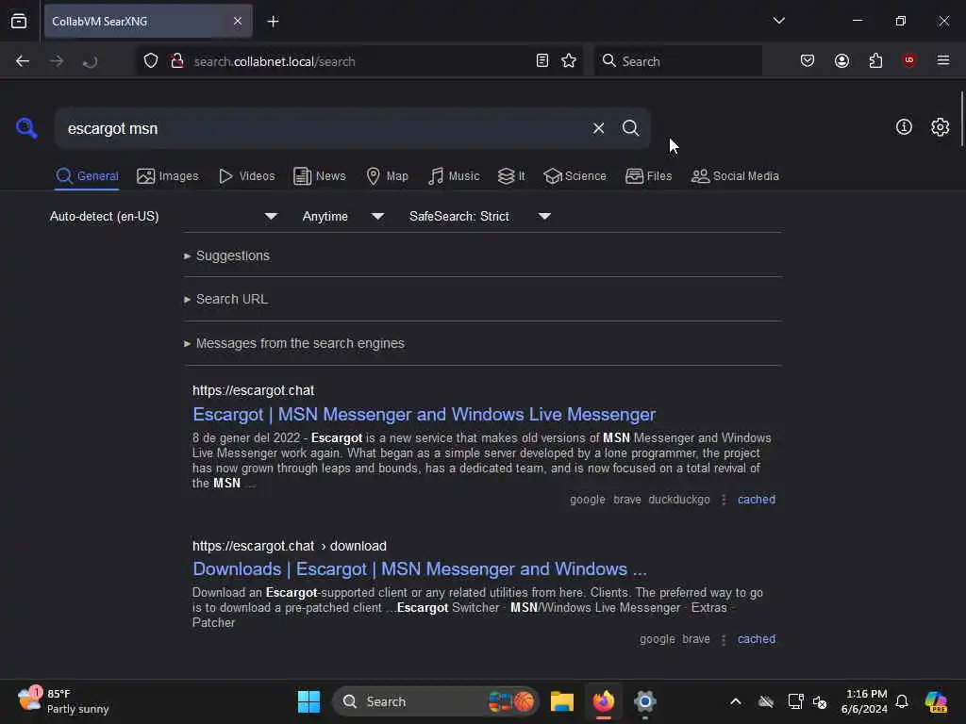
Task: Open the notifications bell icon
Action: [x=902, y=701]
